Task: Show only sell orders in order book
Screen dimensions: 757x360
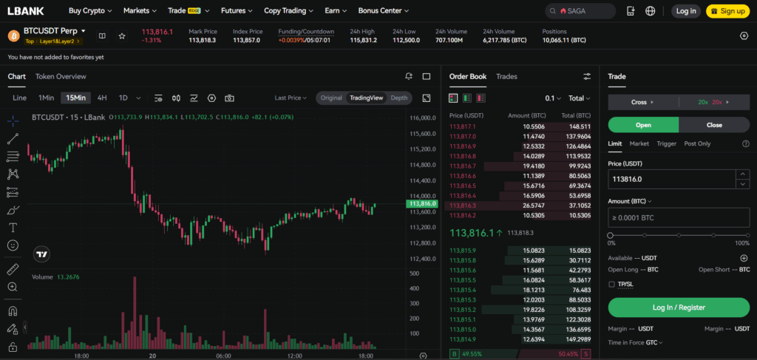Action: [481, 98]
